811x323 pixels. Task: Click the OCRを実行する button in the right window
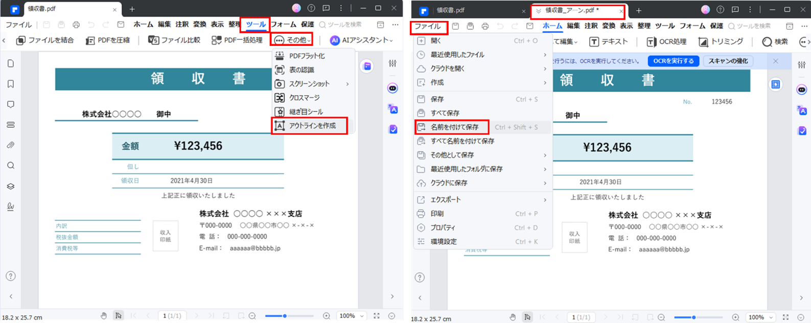tap(674, 61)
